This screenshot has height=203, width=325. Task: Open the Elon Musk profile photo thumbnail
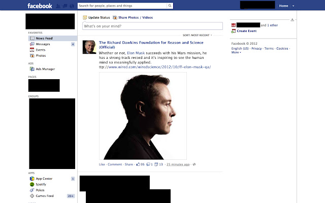pyautogui.click(x=143, y=116)
